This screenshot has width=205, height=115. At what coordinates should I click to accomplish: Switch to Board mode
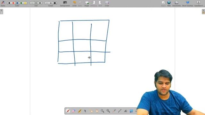pyautogui.click(x=163, y=4)
